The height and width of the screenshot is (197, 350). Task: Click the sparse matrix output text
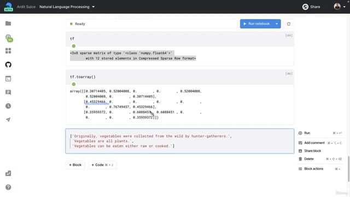pos(133,56)
